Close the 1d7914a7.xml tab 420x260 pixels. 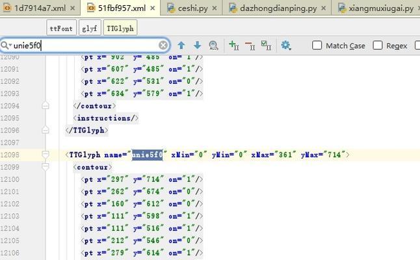(73, 8)
